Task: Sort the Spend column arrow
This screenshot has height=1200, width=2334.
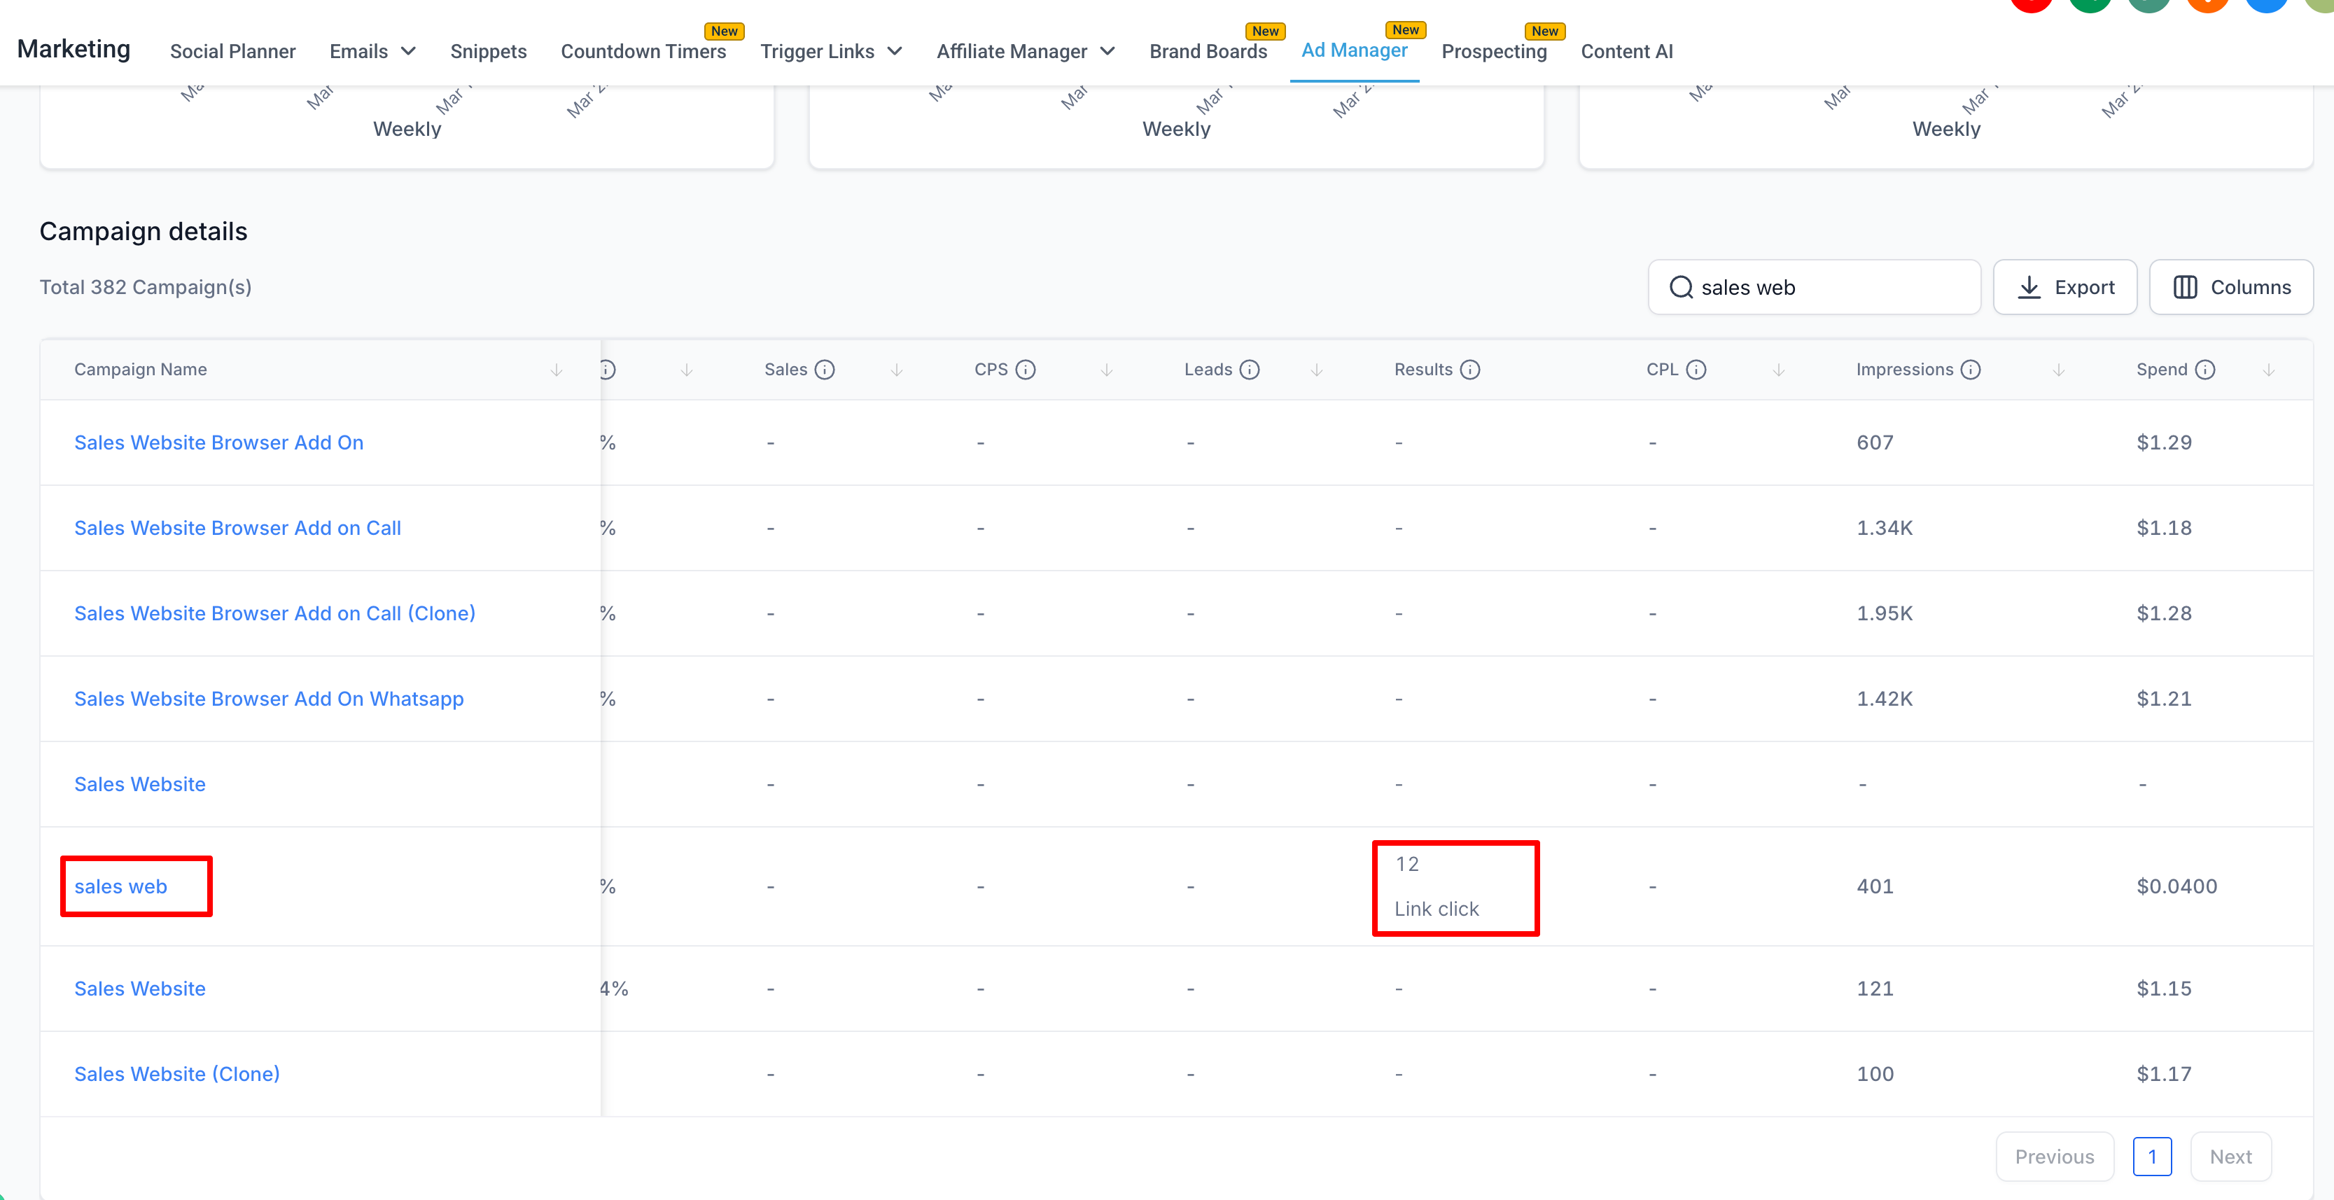Action: tap(2269, 370)
